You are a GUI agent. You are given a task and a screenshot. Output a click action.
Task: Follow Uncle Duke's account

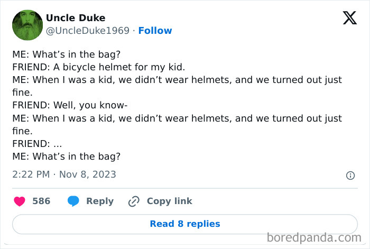tap(155, 31)
